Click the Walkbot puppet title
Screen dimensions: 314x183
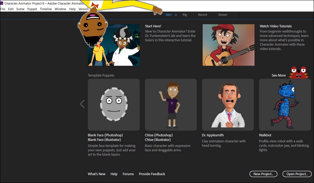[x=265, y=135]
